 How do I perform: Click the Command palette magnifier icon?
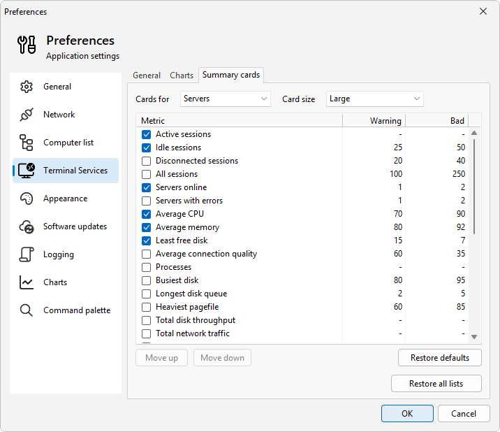click(27, 310)
